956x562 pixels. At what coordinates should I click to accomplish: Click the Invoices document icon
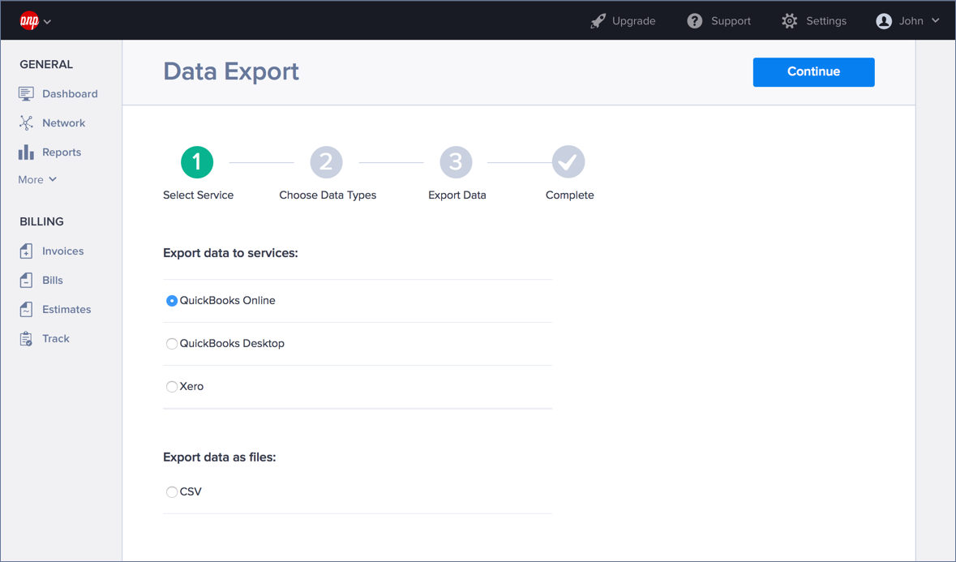tap(26, 251)
